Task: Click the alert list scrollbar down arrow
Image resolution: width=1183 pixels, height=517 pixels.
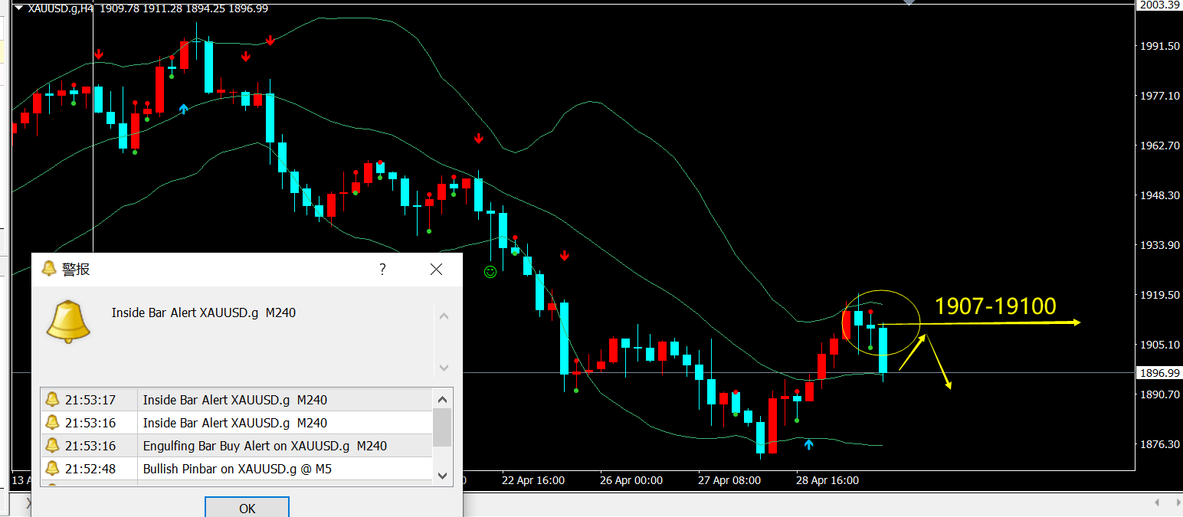Action: pyautogui.click(x=442, y=475)
